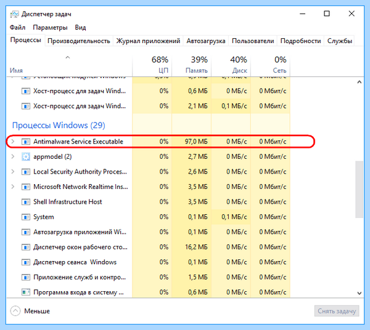Go to the Подробности tab
This screenshot has height=330, width=370.
point(301,41)
